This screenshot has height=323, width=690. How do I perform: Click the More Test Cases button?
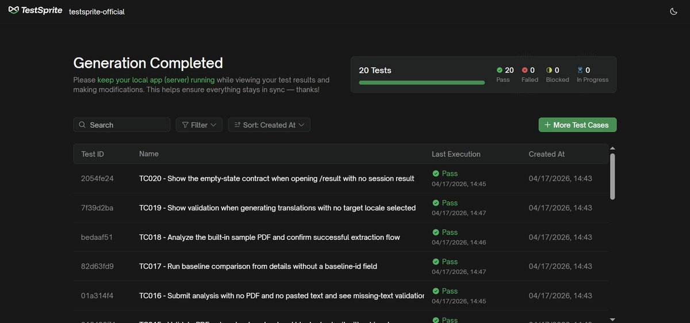click(x=577, y=124)
